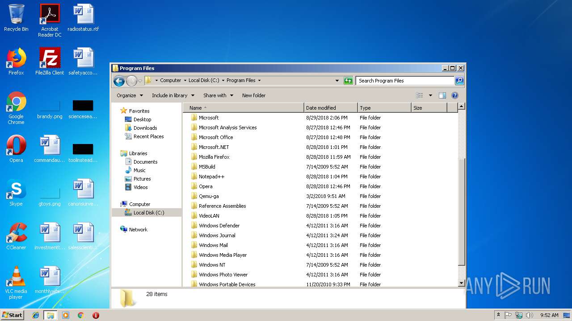The image size is (572, 321).
Task: Click scrollbar up arrow in file list
Action: tap(462, 107)
